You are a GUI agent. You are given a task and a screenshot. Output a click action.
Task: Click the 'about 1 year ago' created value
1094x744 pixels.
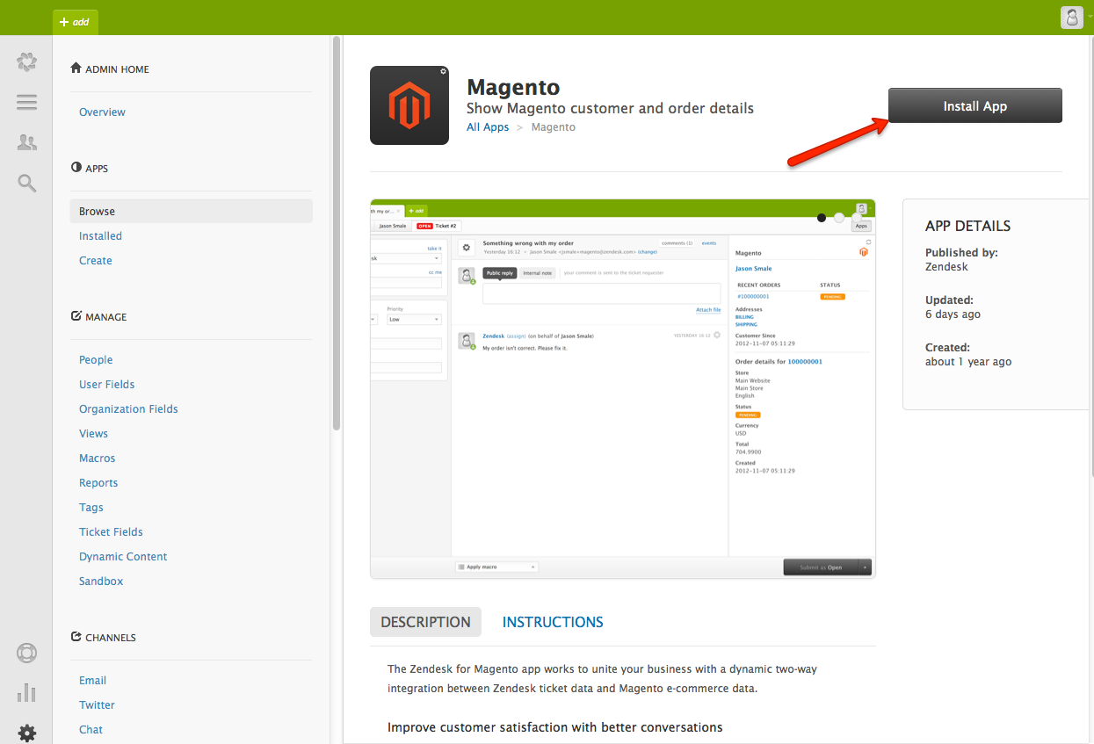pyautogui.click(x=968, y=362)
